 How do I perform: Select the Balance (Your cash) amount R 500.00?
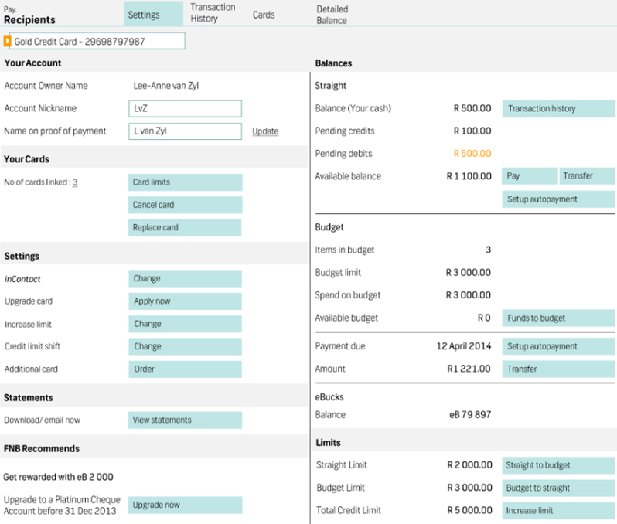(x=472, y=108)
